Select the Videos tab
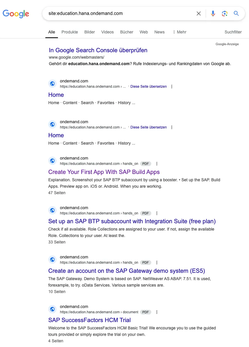The width and height of the screenshot is (249, 347). pyautogui.click(x=107, y=32)
